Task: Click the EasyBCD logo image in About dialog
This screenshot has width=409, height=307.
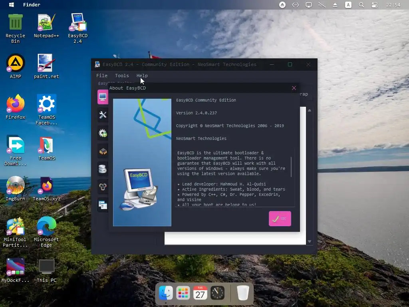Action: coord(142,162)
